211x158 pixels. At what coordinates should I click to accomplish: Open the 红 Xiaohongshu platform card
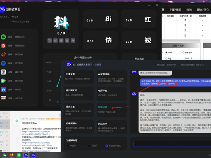click(139, 18)
